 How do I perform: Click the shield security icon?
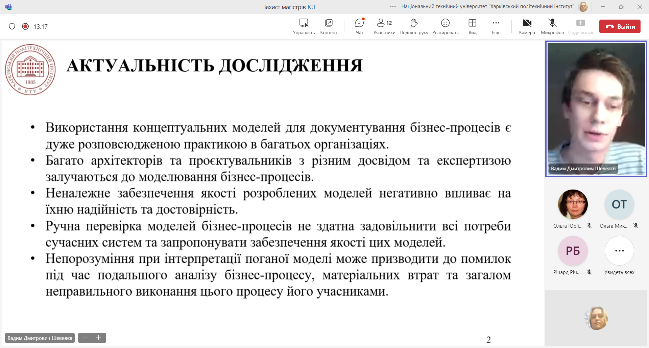click(x=12, y=26)
